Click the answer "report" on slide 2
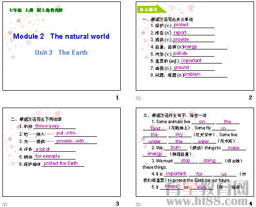Screen dimensions: 256x207 [180, 32]
